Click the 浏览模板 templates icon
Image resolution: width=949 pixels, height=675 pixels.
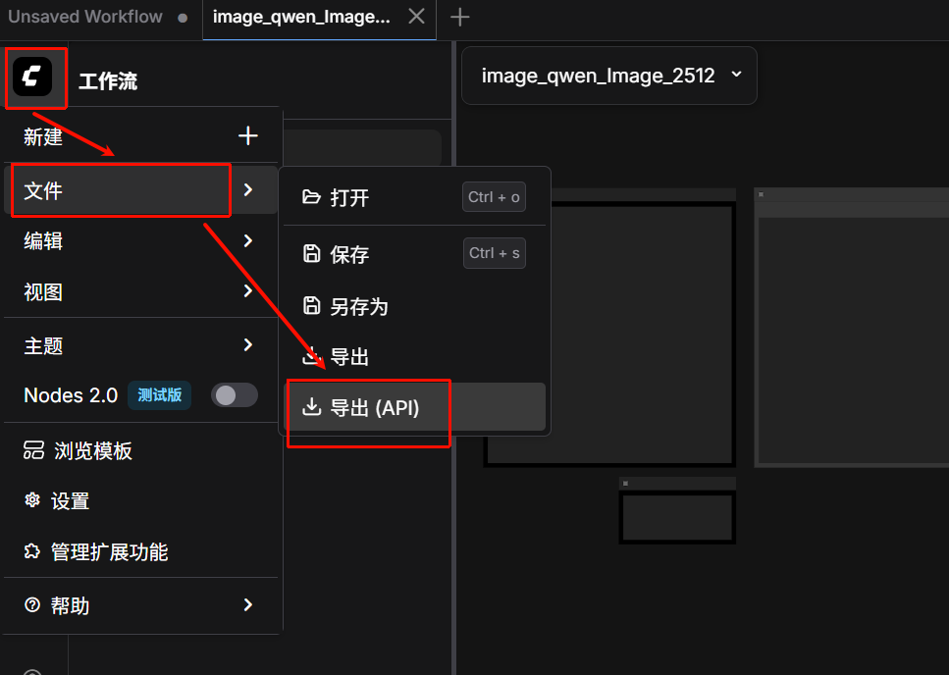click(x=34, y=450)
